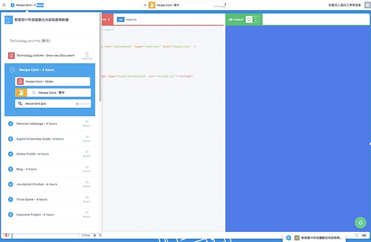Switch output preview to mobile view

[x=255, y=20]
